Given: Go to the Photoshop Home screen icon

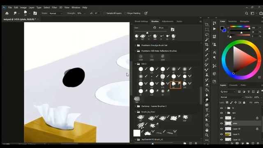Looking at the screenshot, I should tap(7, 13).
